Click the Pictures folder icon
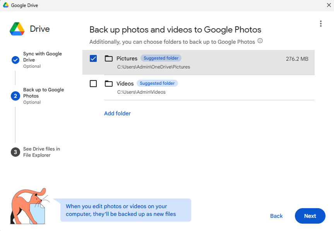 pyautogui.click(x=109, y=58)
